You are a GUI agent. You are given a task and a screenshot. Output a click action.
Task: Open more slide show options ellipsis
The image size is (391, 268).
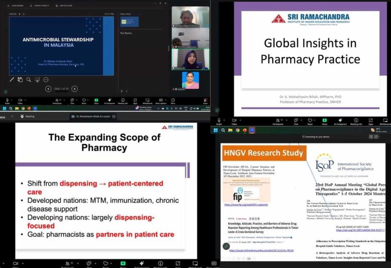point(46,80)
